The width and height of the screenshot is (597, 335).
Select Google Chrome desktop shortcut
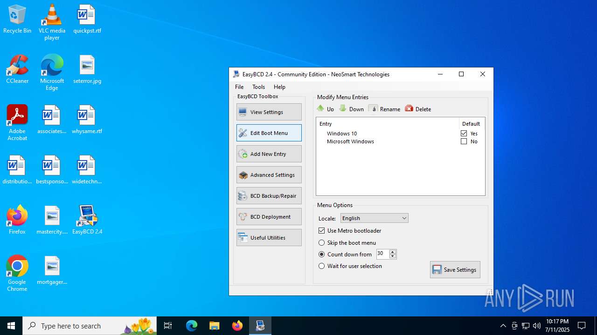click(17, 273)
